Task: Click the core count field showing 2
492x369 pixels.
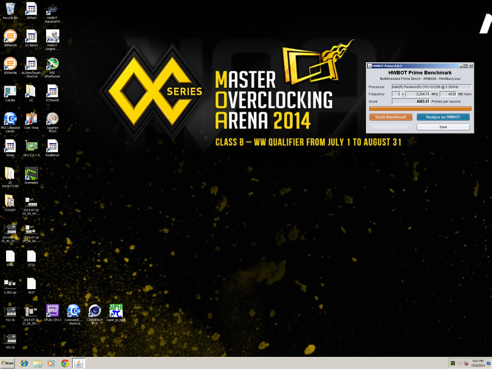Action: point(396,94)
